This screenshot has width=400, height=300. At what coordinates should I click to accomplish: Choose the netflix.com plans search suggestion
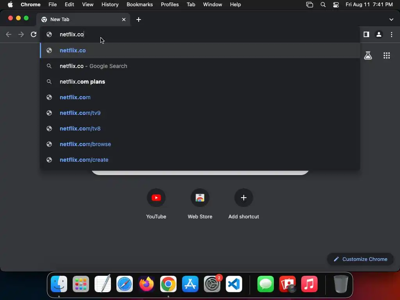tap(200, 82)
